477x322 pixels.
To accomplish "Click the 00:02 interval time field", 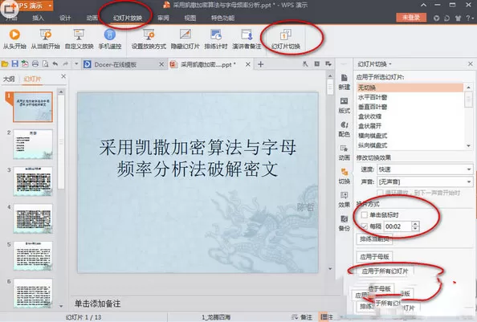I will (398, 226).
